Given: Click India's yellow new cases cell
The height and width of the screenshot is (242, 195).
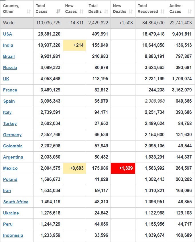Looking at the screenshot, I should pyautogui.click(x=74, y=45).
